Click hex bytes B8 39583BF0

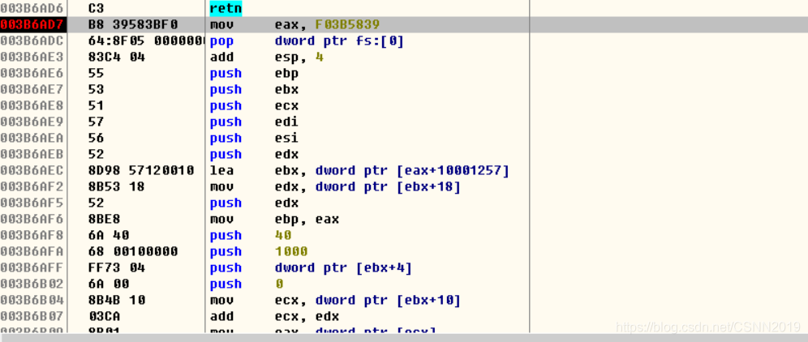click(132, 25)
